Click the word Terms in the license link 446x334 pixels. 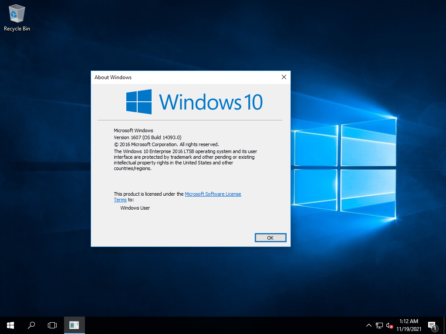click(x=120, y=200)
